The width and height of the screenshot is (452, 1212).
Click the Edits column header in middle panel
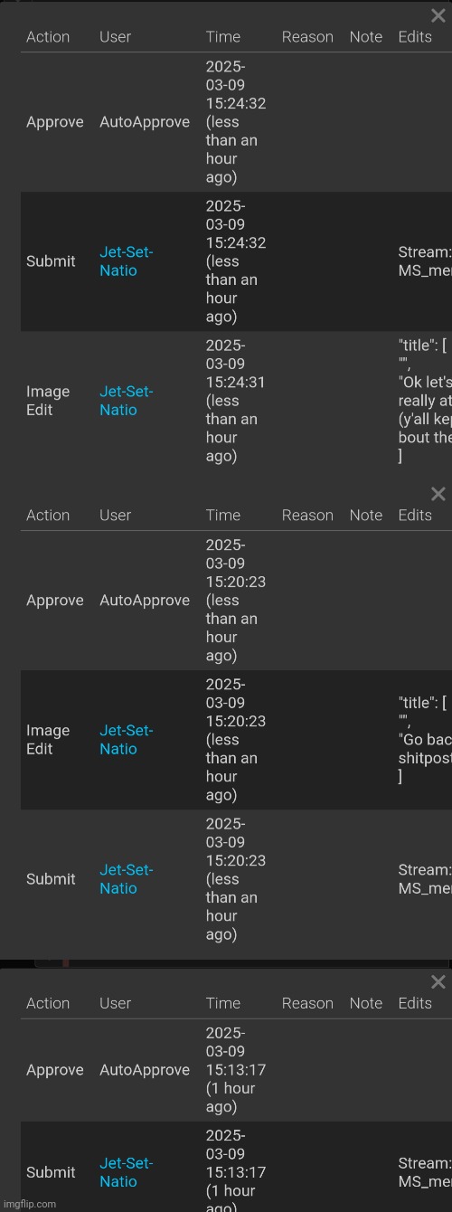click(415, 516)
